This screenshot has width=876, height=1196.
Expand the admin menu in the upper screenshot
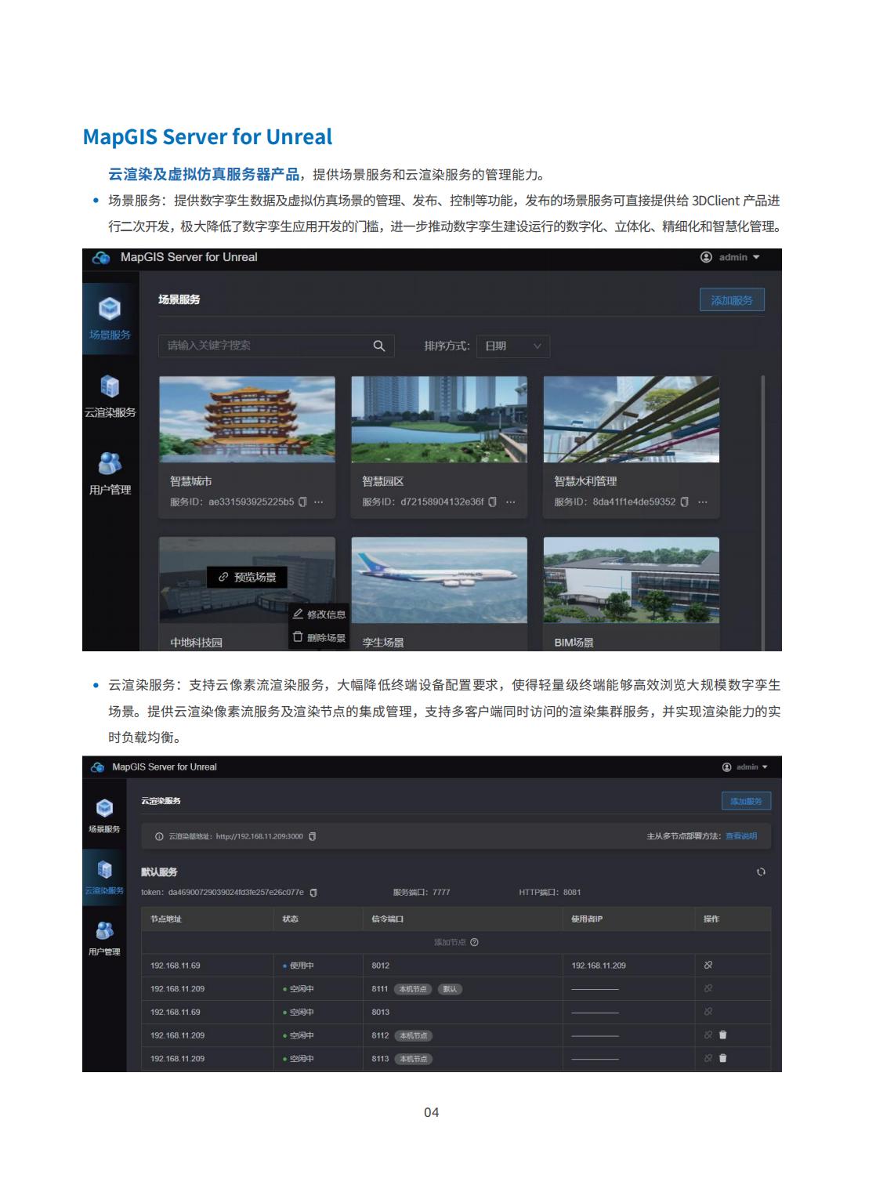[730, 257]
